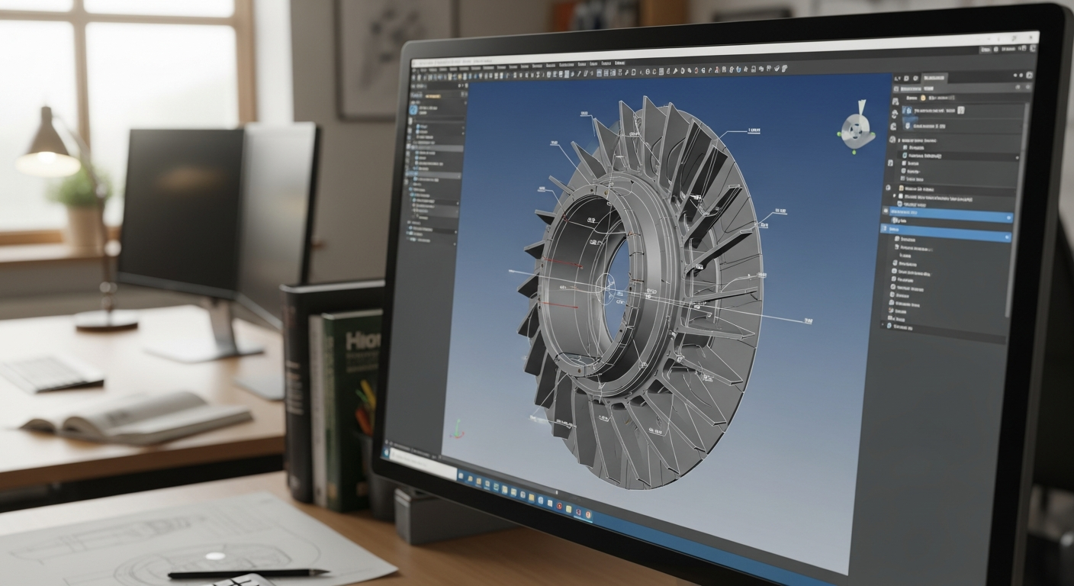Click the view orientation cube in viewport

click(x=855, y=130)
